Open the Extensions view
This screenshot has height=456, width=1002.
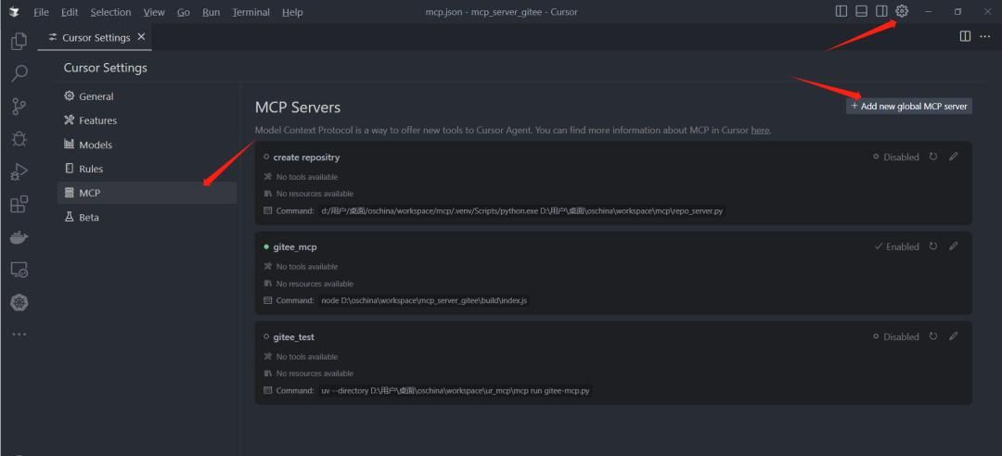[x=19, y=204]
